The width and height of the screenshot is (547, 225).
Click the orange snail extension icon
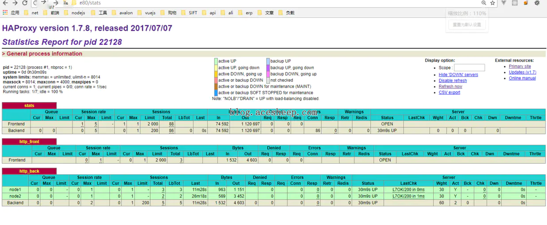[x=526, y=3]
